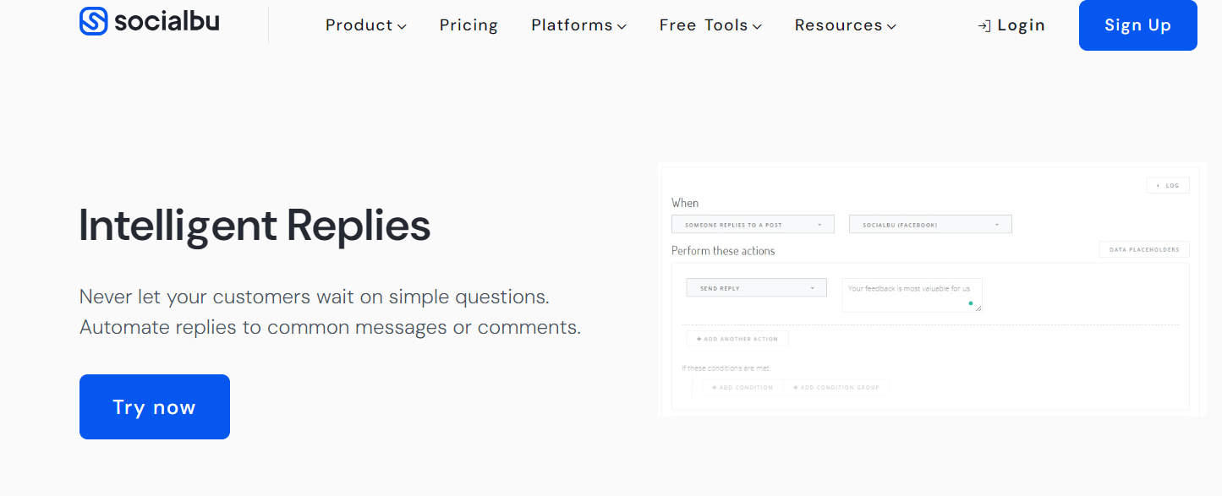Image resolution: width=1222 pixels, height=496 pixels.
Task: Open the 'SocialBu (Facebook)' account dropdown
Action: [930, 225]
